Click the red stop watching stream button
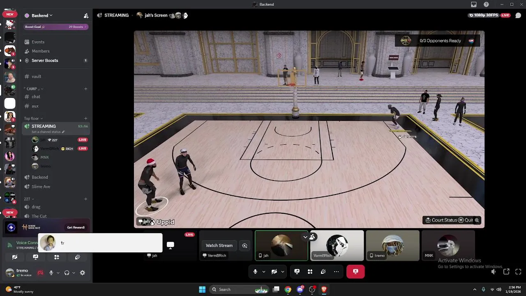526x296 pixels. (x=355, y=271)
